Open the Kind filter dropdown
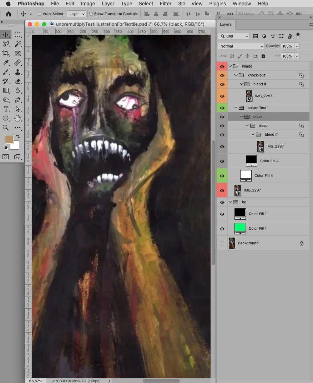313x383 pixels. 233,36
